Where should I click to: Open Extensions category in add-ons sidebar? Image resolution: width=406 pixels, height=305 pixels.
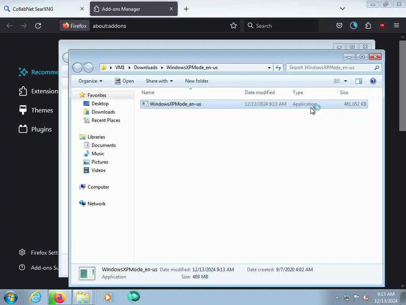(x=38, y=91)
